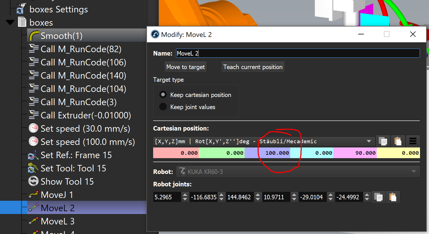Click the blue Z value field 100.000

tap(267, 153)
